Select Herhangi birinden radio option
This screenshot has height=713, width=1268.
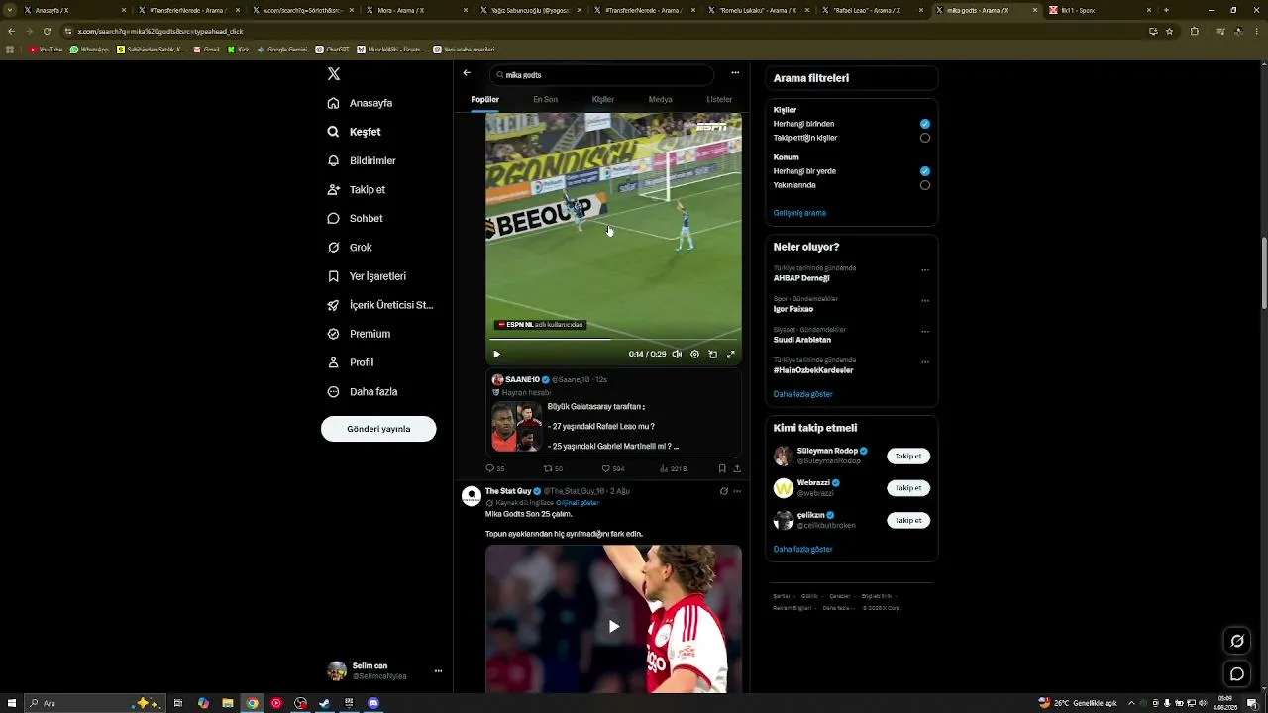point(925,124)
